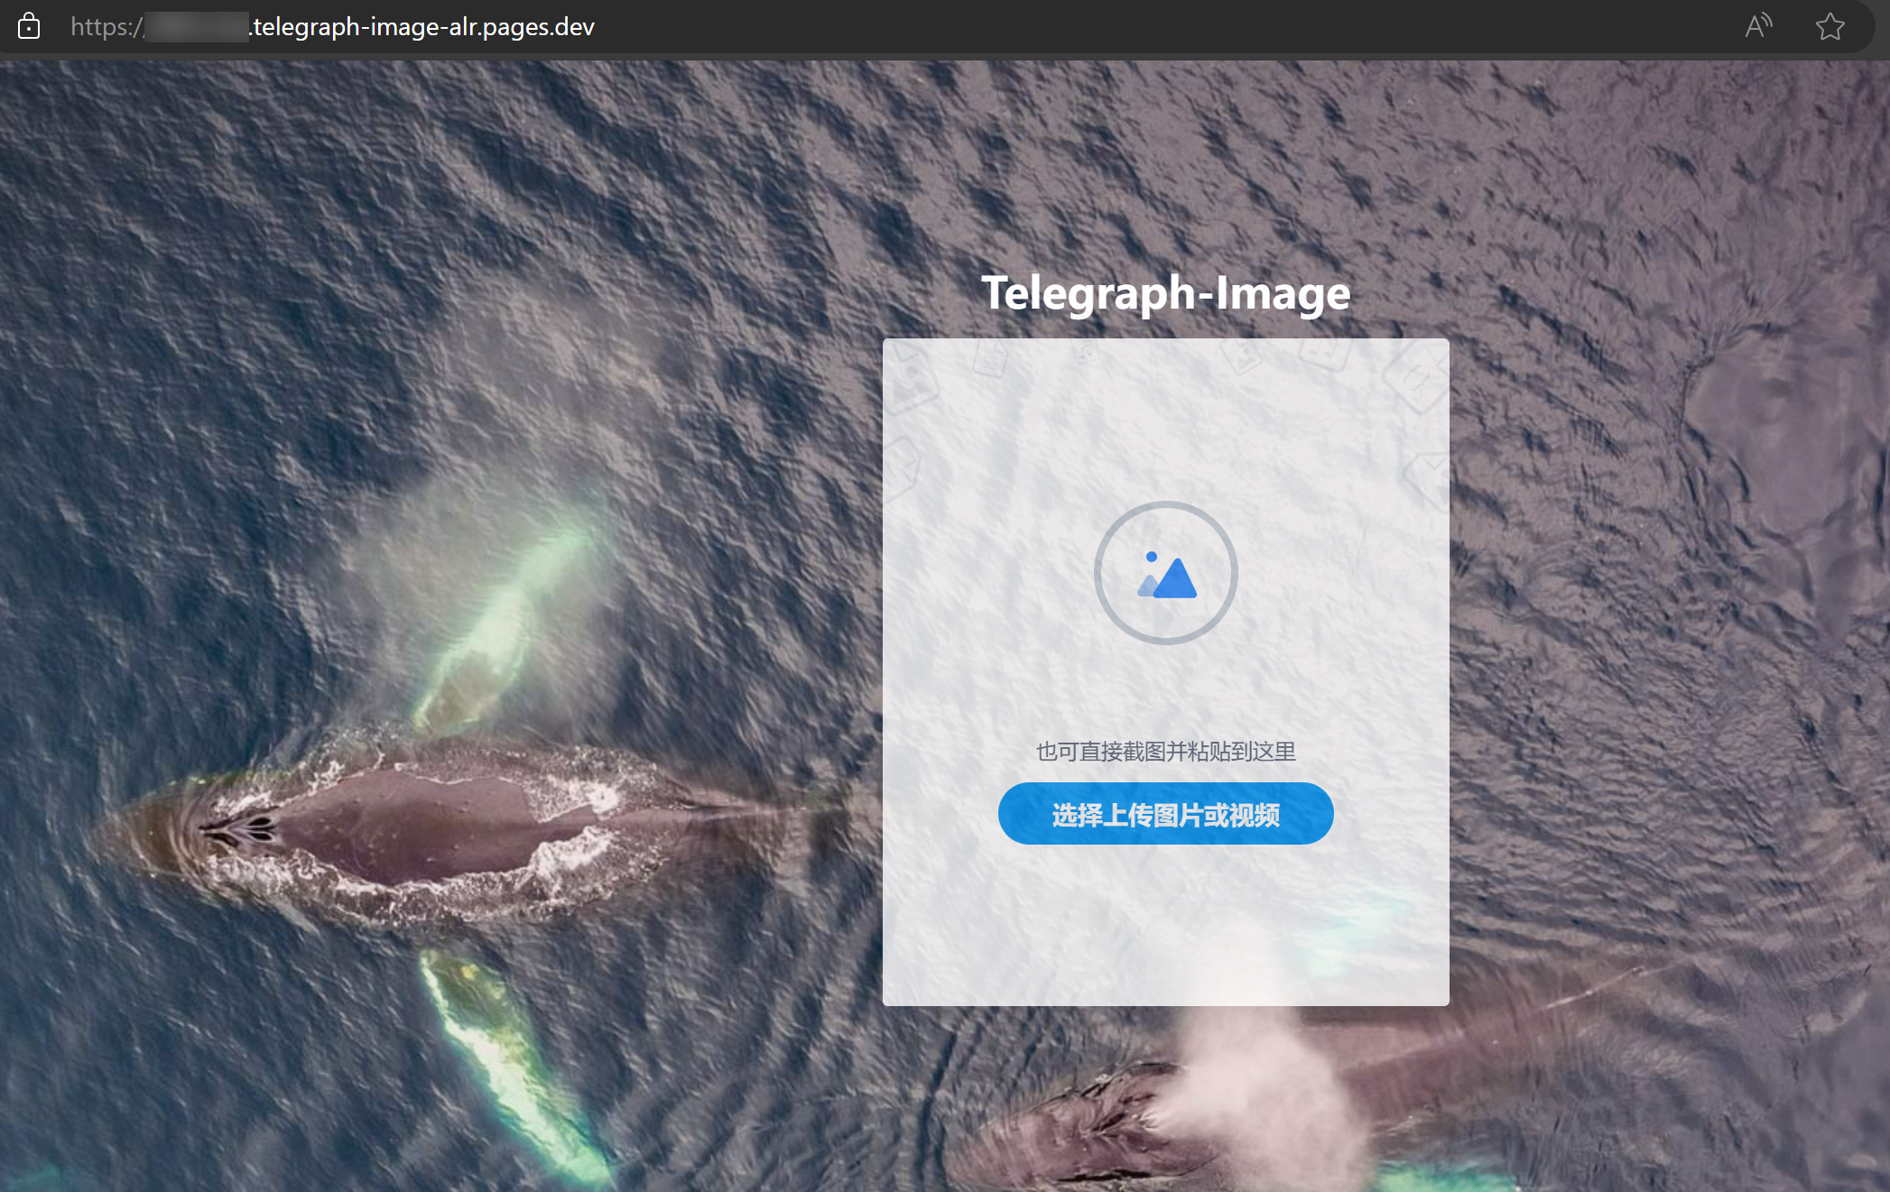Click the site security lock icon

[29, 26]
